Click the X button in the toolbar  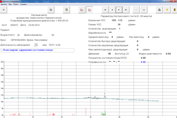pos(4,10)
